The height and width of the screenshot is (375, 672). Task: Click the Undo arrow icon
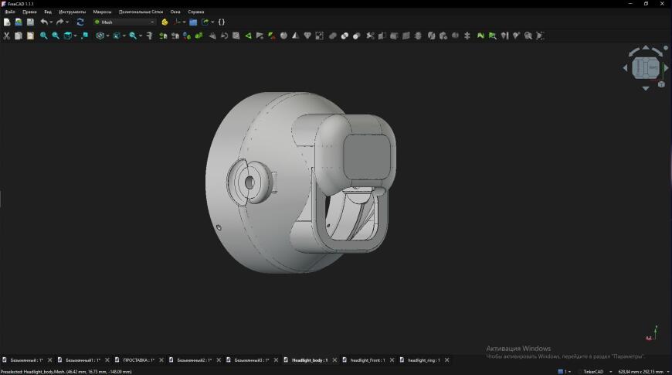coord(44,22)
